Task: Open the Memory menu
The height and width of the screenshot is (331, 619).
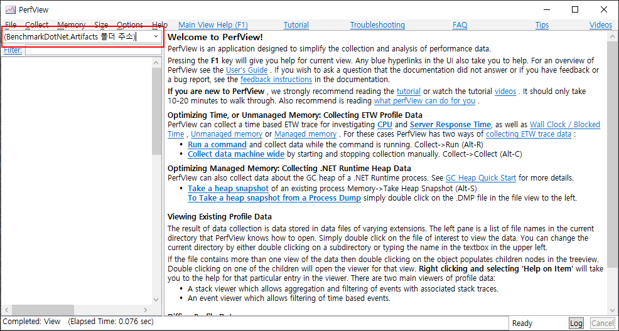Action: coord(71,25)
